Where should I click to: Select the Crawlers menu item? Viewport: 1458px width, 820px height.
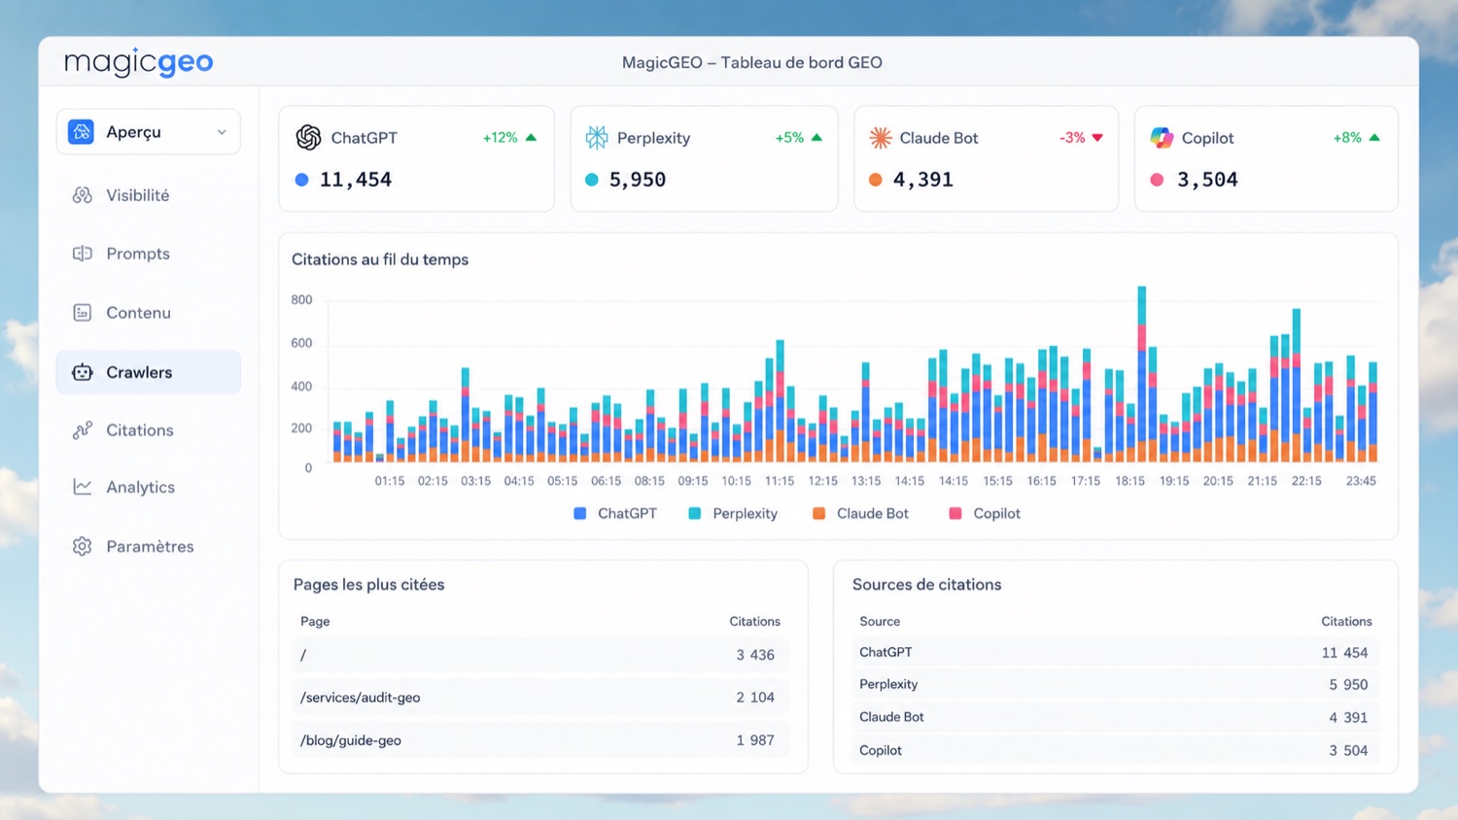point(148,372)
